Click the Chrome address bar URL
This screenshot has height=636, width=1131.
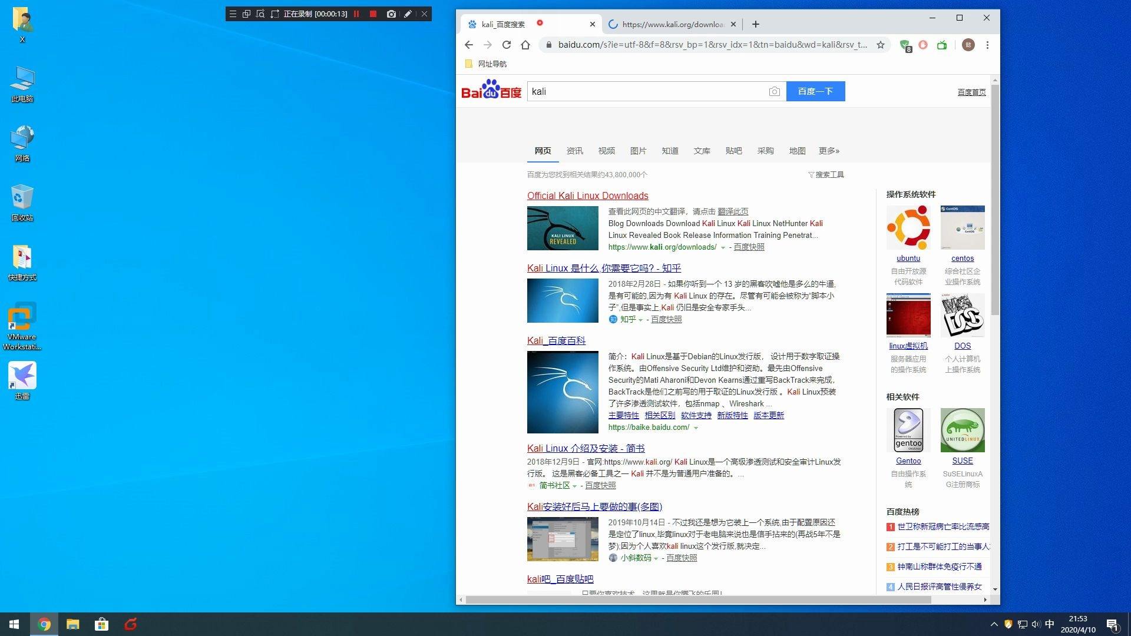tap(712, 45)
